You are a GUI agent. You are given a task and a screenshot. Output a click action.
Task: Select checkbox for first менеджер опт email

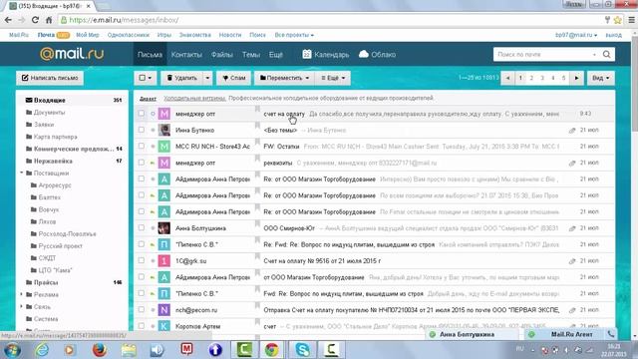tap(142, 113)
